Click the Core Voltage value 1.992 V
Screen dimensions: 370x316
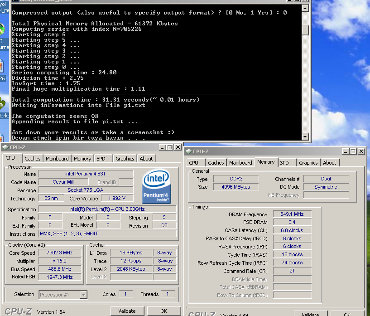pos(117,198)
